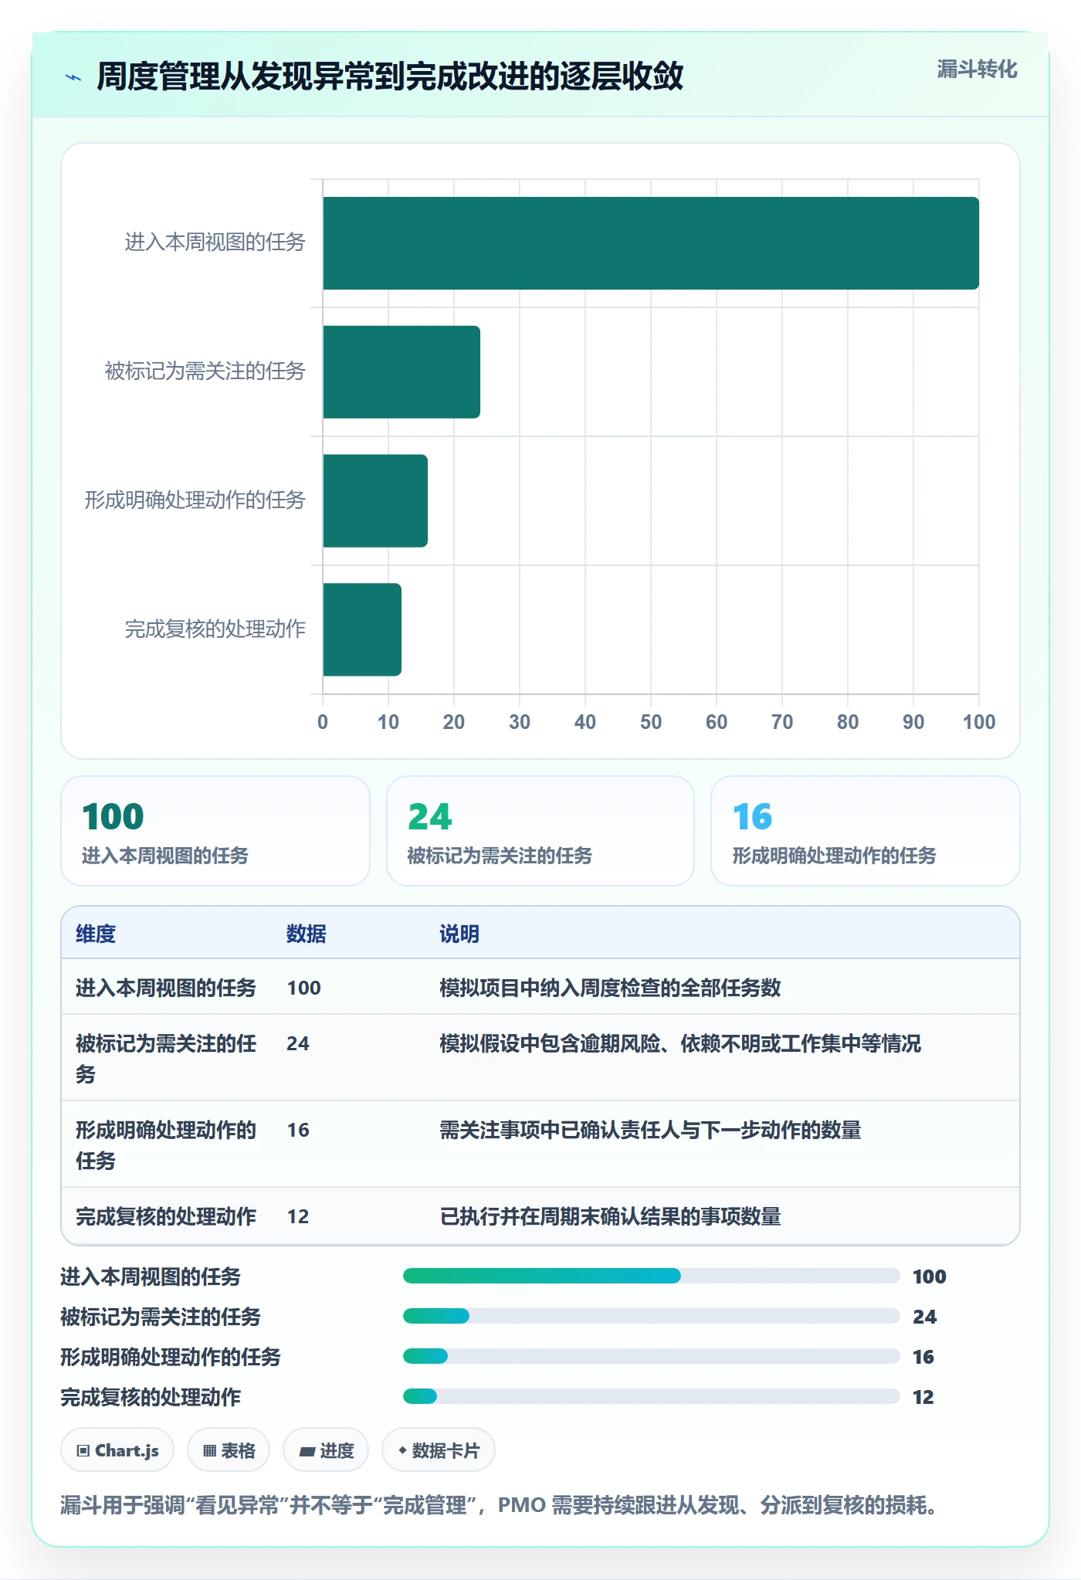
Task: Click the lightning icon beside the title
Action: point(73,77)
